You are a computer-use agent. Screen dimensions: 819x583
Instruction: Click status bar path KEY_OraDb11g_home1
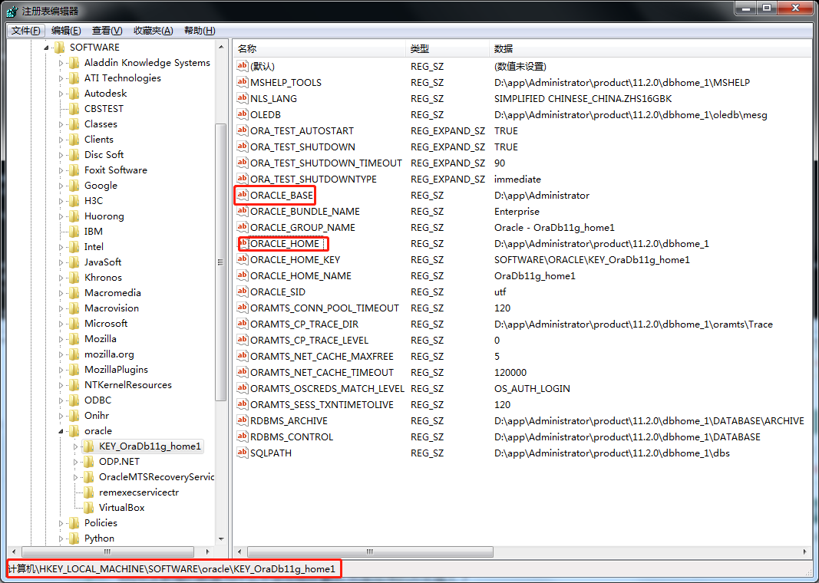point(284,569)
